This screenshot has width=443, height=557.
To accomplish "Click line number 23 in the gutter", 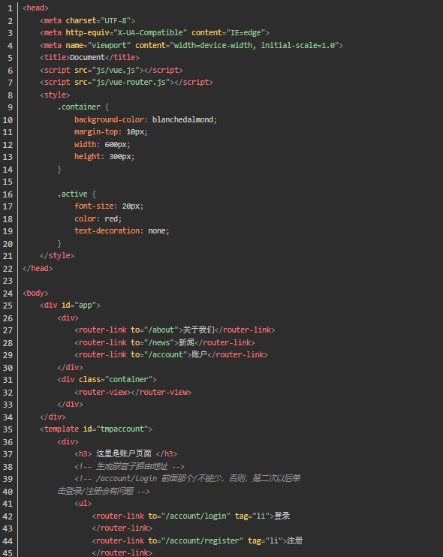I will (x=8, y=281).
